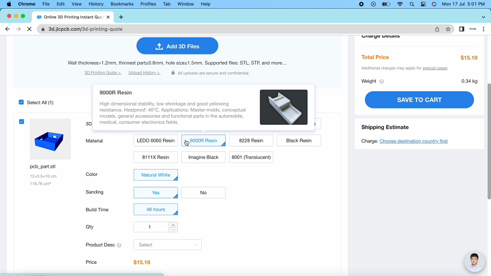Bookmark this page with the star icon
Screen dimensions: 491x276
click(x=448, y=29)
